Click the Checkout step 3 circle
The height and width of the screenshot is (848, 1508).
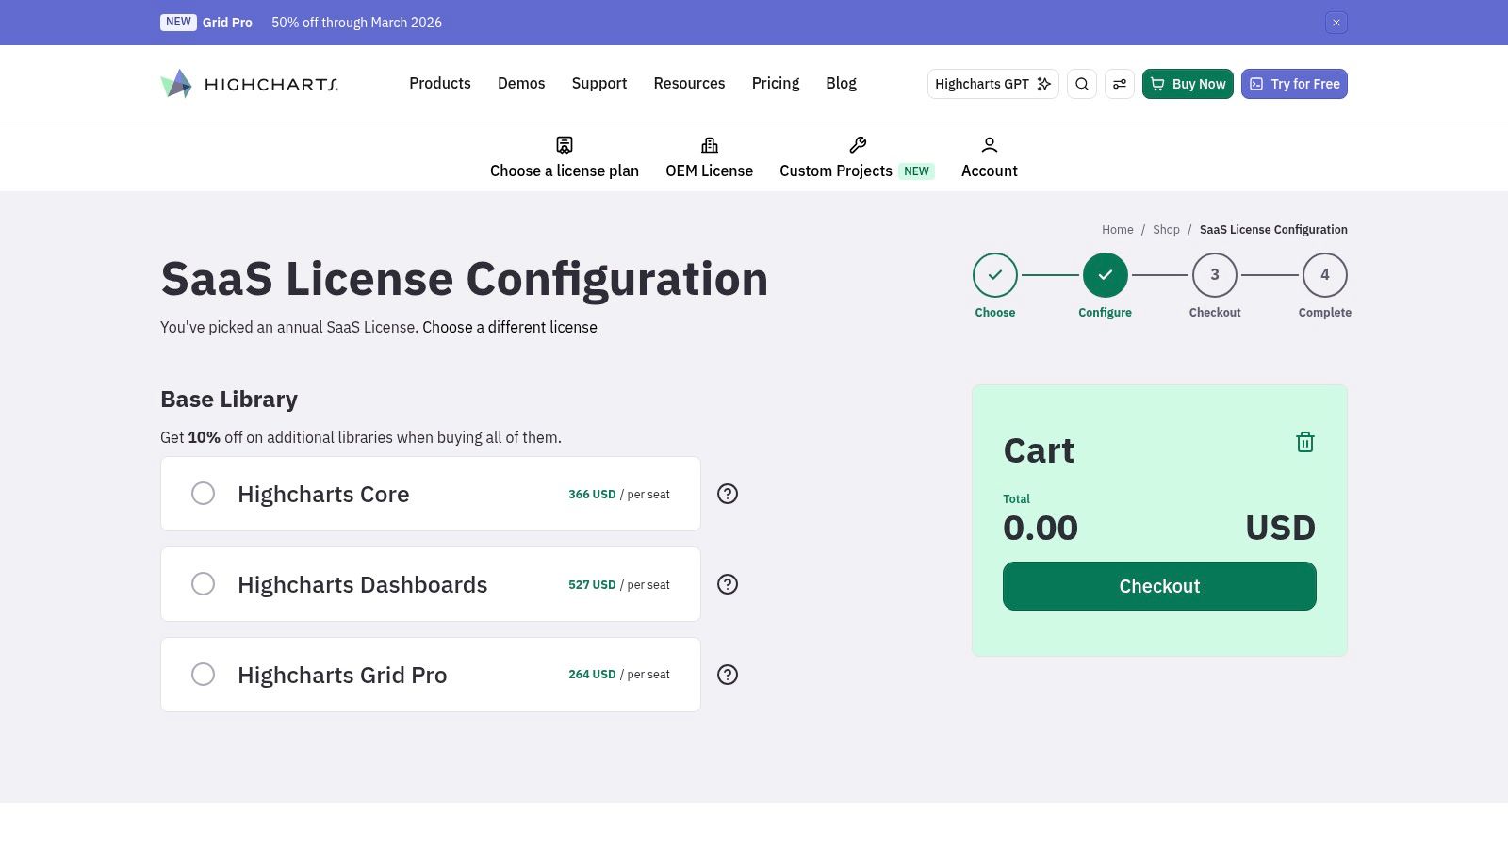point(1215,275)
